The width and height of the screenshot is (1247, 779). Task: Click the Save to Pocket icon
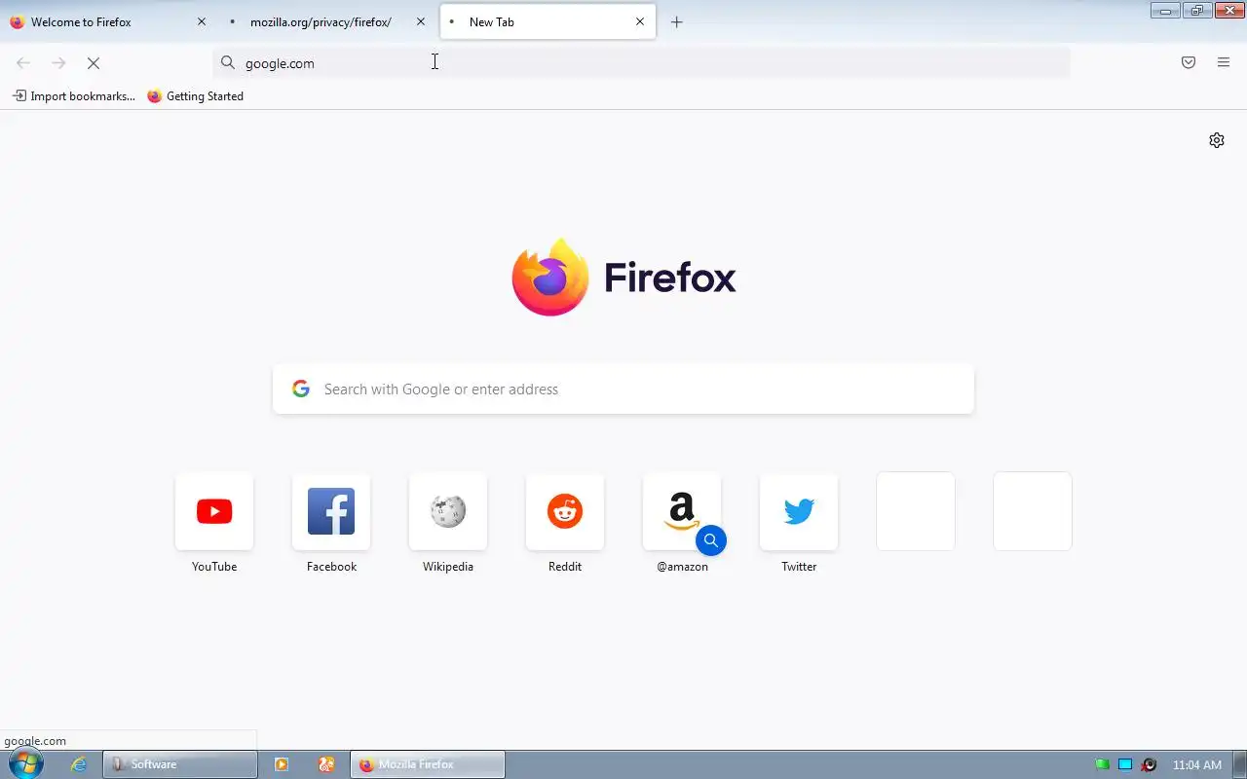(x=1189, y=62)
